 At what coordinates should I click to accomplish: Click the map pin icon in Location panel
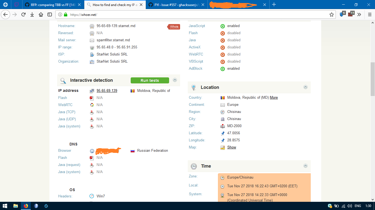pos(194,87)
